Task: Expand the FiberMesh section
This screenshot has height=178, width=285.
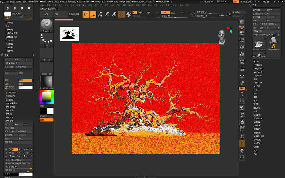Action: click(x=258, y=83)
